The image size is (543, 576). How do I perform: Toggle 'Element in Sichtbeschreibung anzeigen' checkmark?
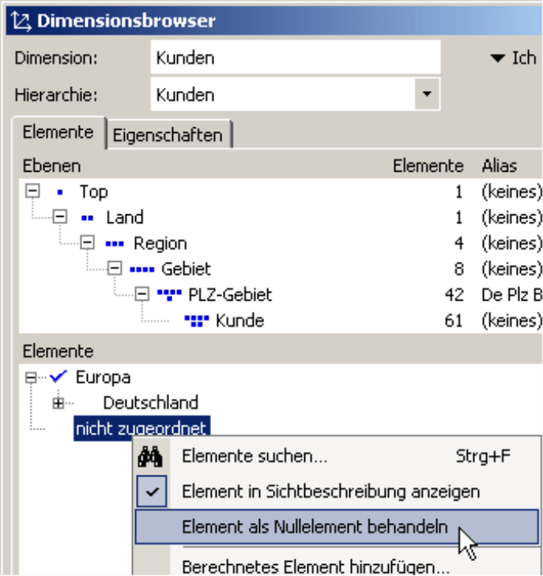click(156, 491)
